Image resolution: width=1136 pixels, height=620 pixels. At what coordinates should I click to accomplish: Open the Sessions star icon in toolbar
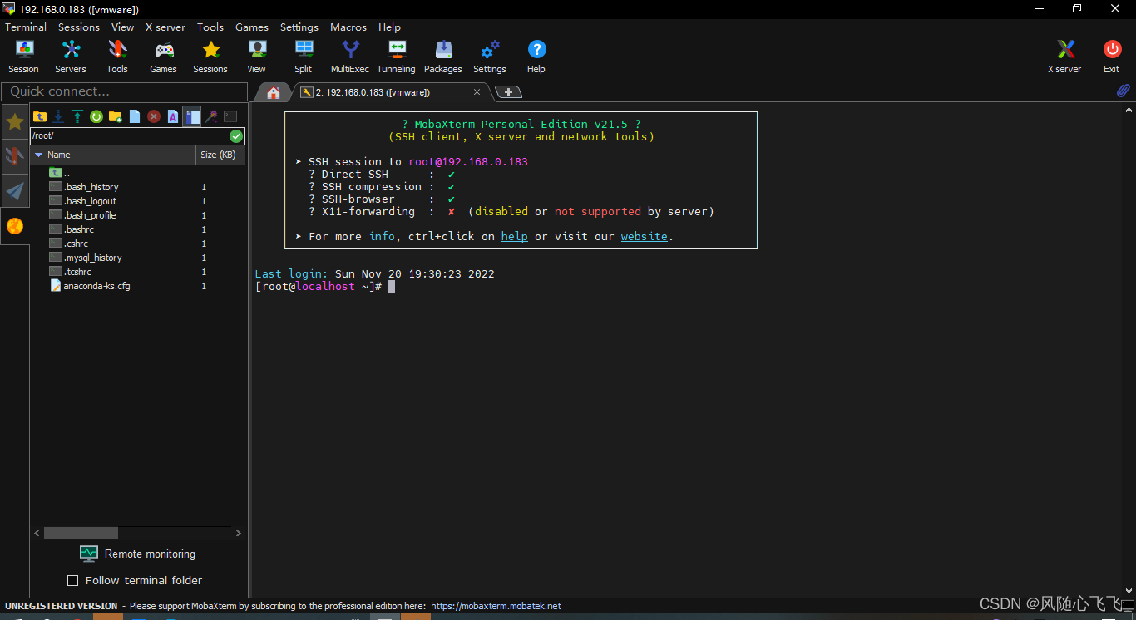click(x=210, y=57)
